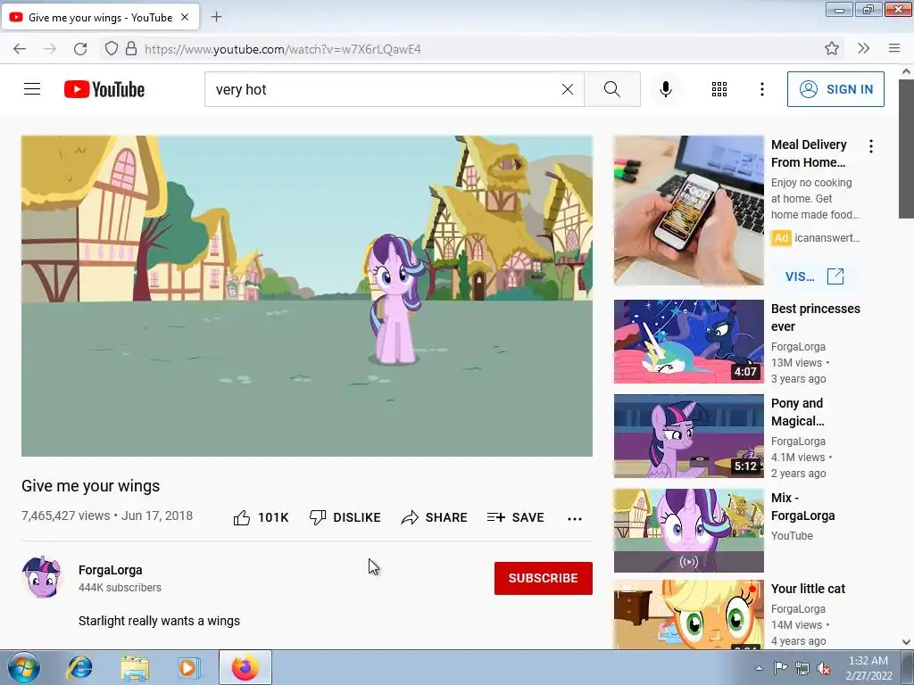Open the YouTube hamburger guide menu

tap(32, 89)
